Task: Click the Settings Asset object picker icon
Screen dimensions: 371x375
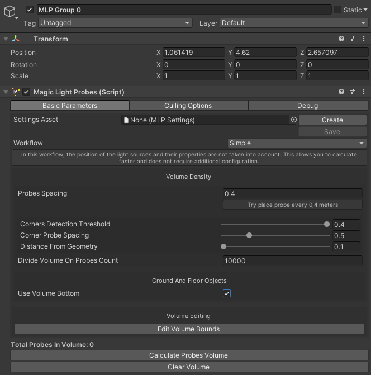Action: click(x=293, y=120)
